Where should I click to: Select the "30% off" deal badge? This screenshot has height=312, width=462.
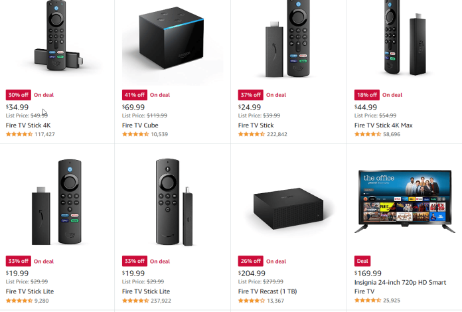point(18,94)
